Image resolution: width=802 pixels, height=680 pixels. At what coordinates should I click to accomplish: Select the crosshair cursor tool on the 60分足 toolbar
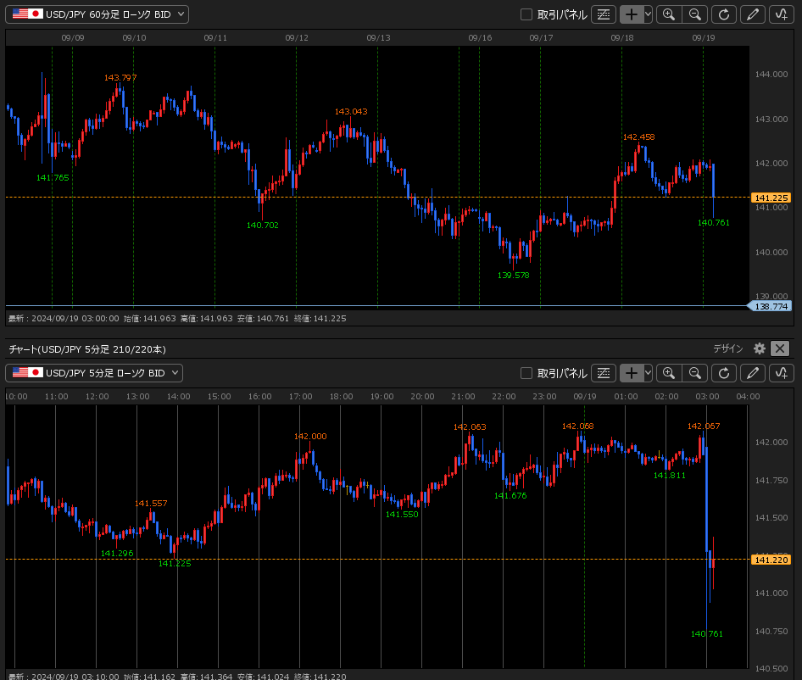tap(632, 14)
